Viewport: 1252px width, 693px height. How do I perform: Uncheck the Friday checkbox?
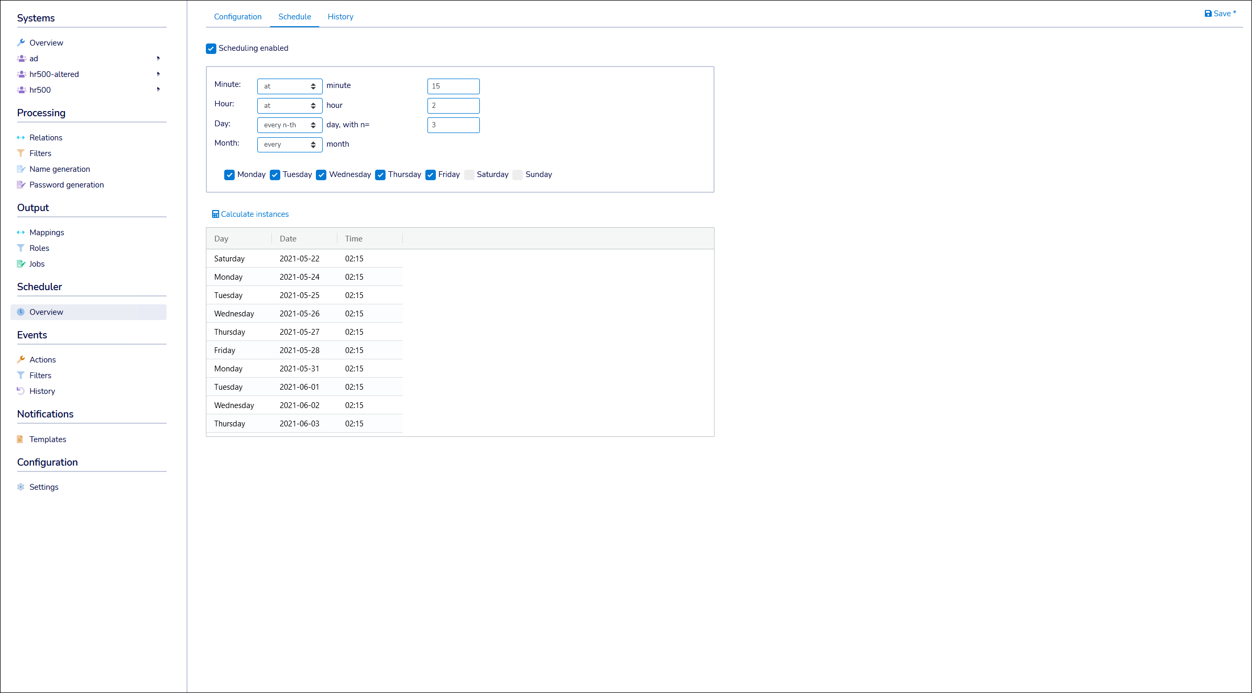(431, 175)
